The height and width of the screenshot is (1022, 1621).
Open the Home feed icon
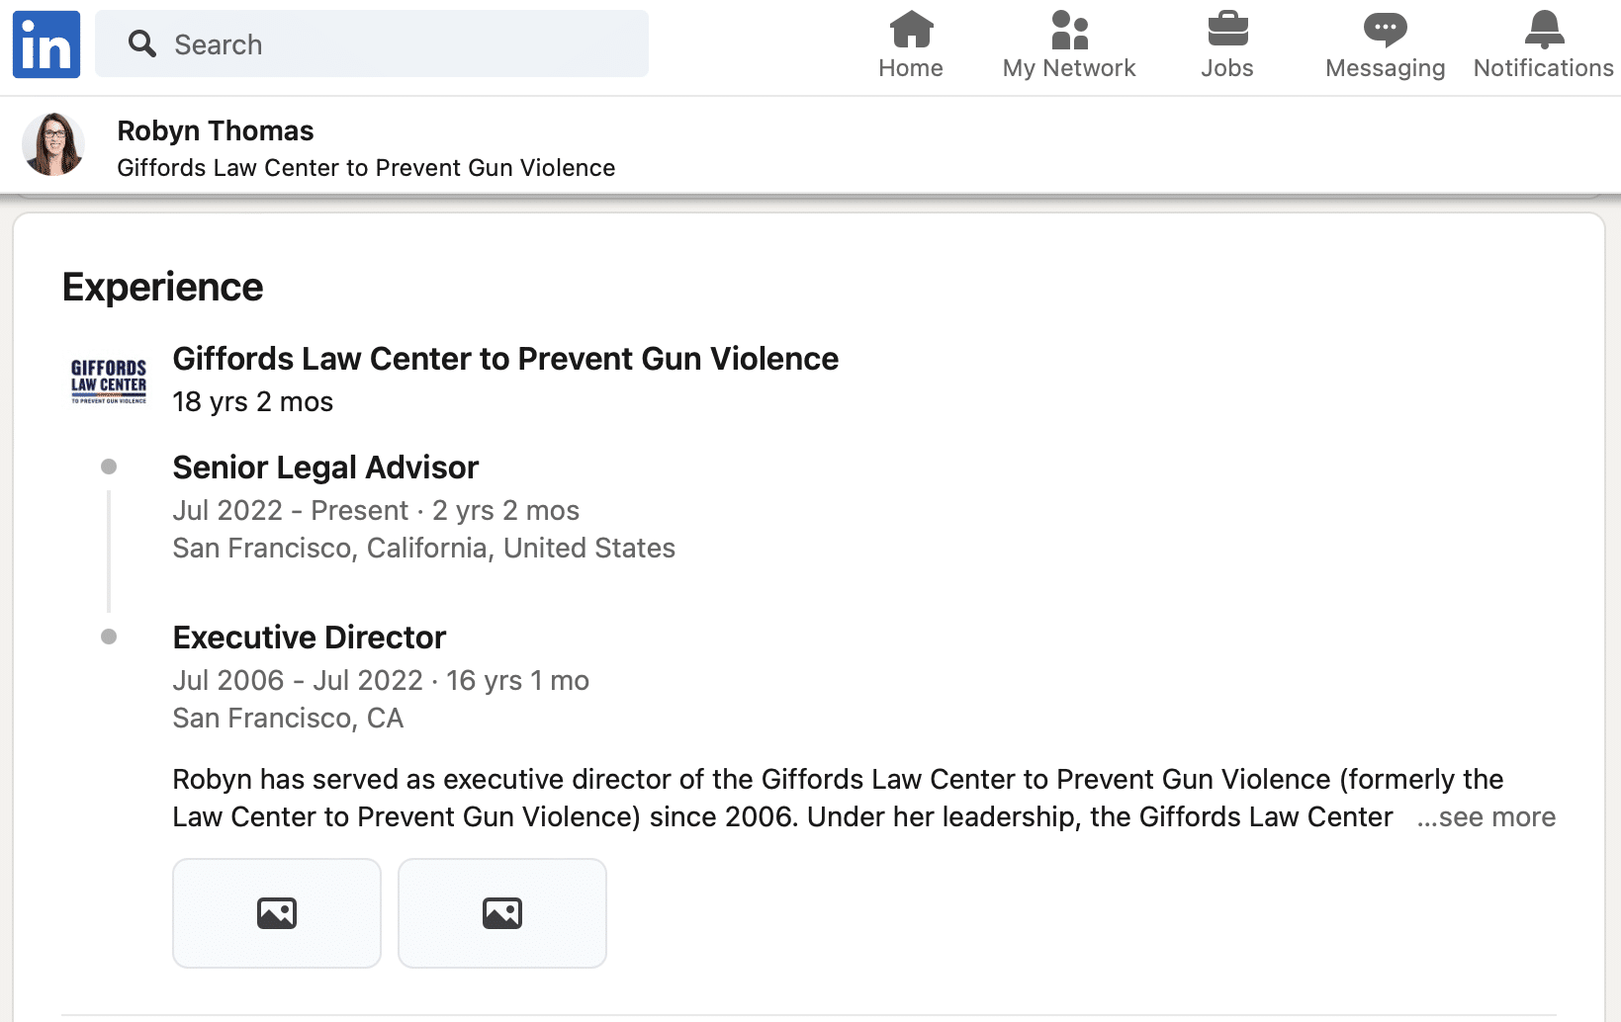pyautogui.click(x=911, y=30)
